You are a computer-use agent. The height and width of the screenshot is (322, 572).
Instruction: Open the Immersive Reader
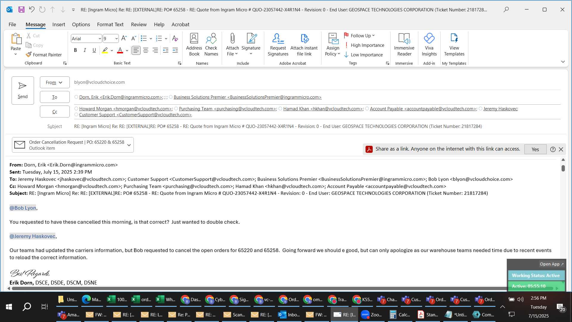(404, 44)
